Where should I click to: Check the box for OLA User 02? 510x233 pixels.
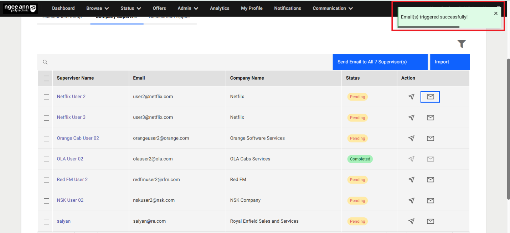(47, 159)
